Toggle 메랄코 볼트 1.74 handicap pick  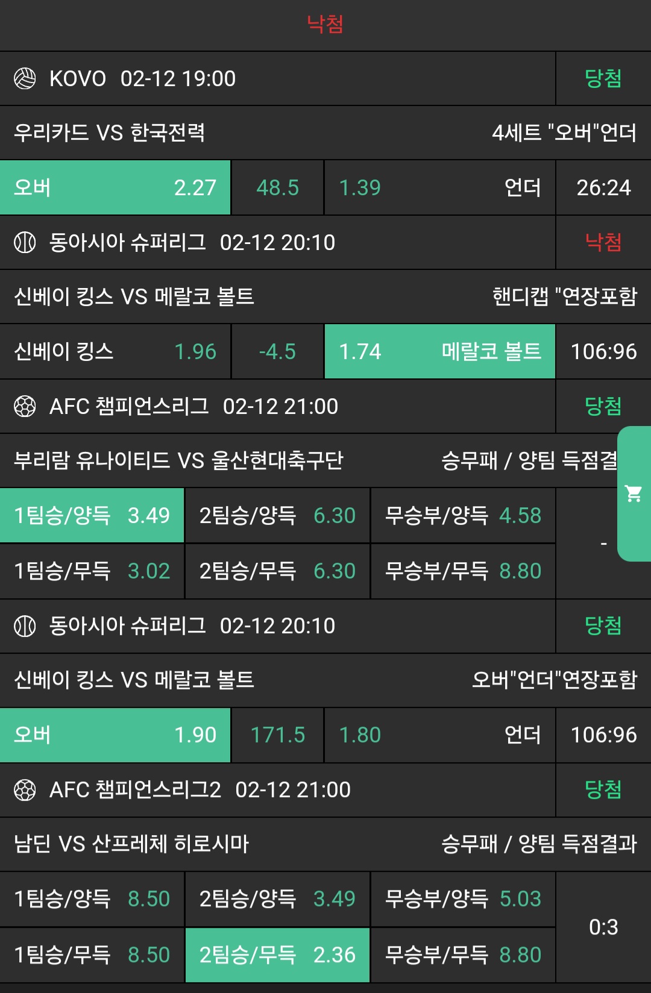point(439,351)
